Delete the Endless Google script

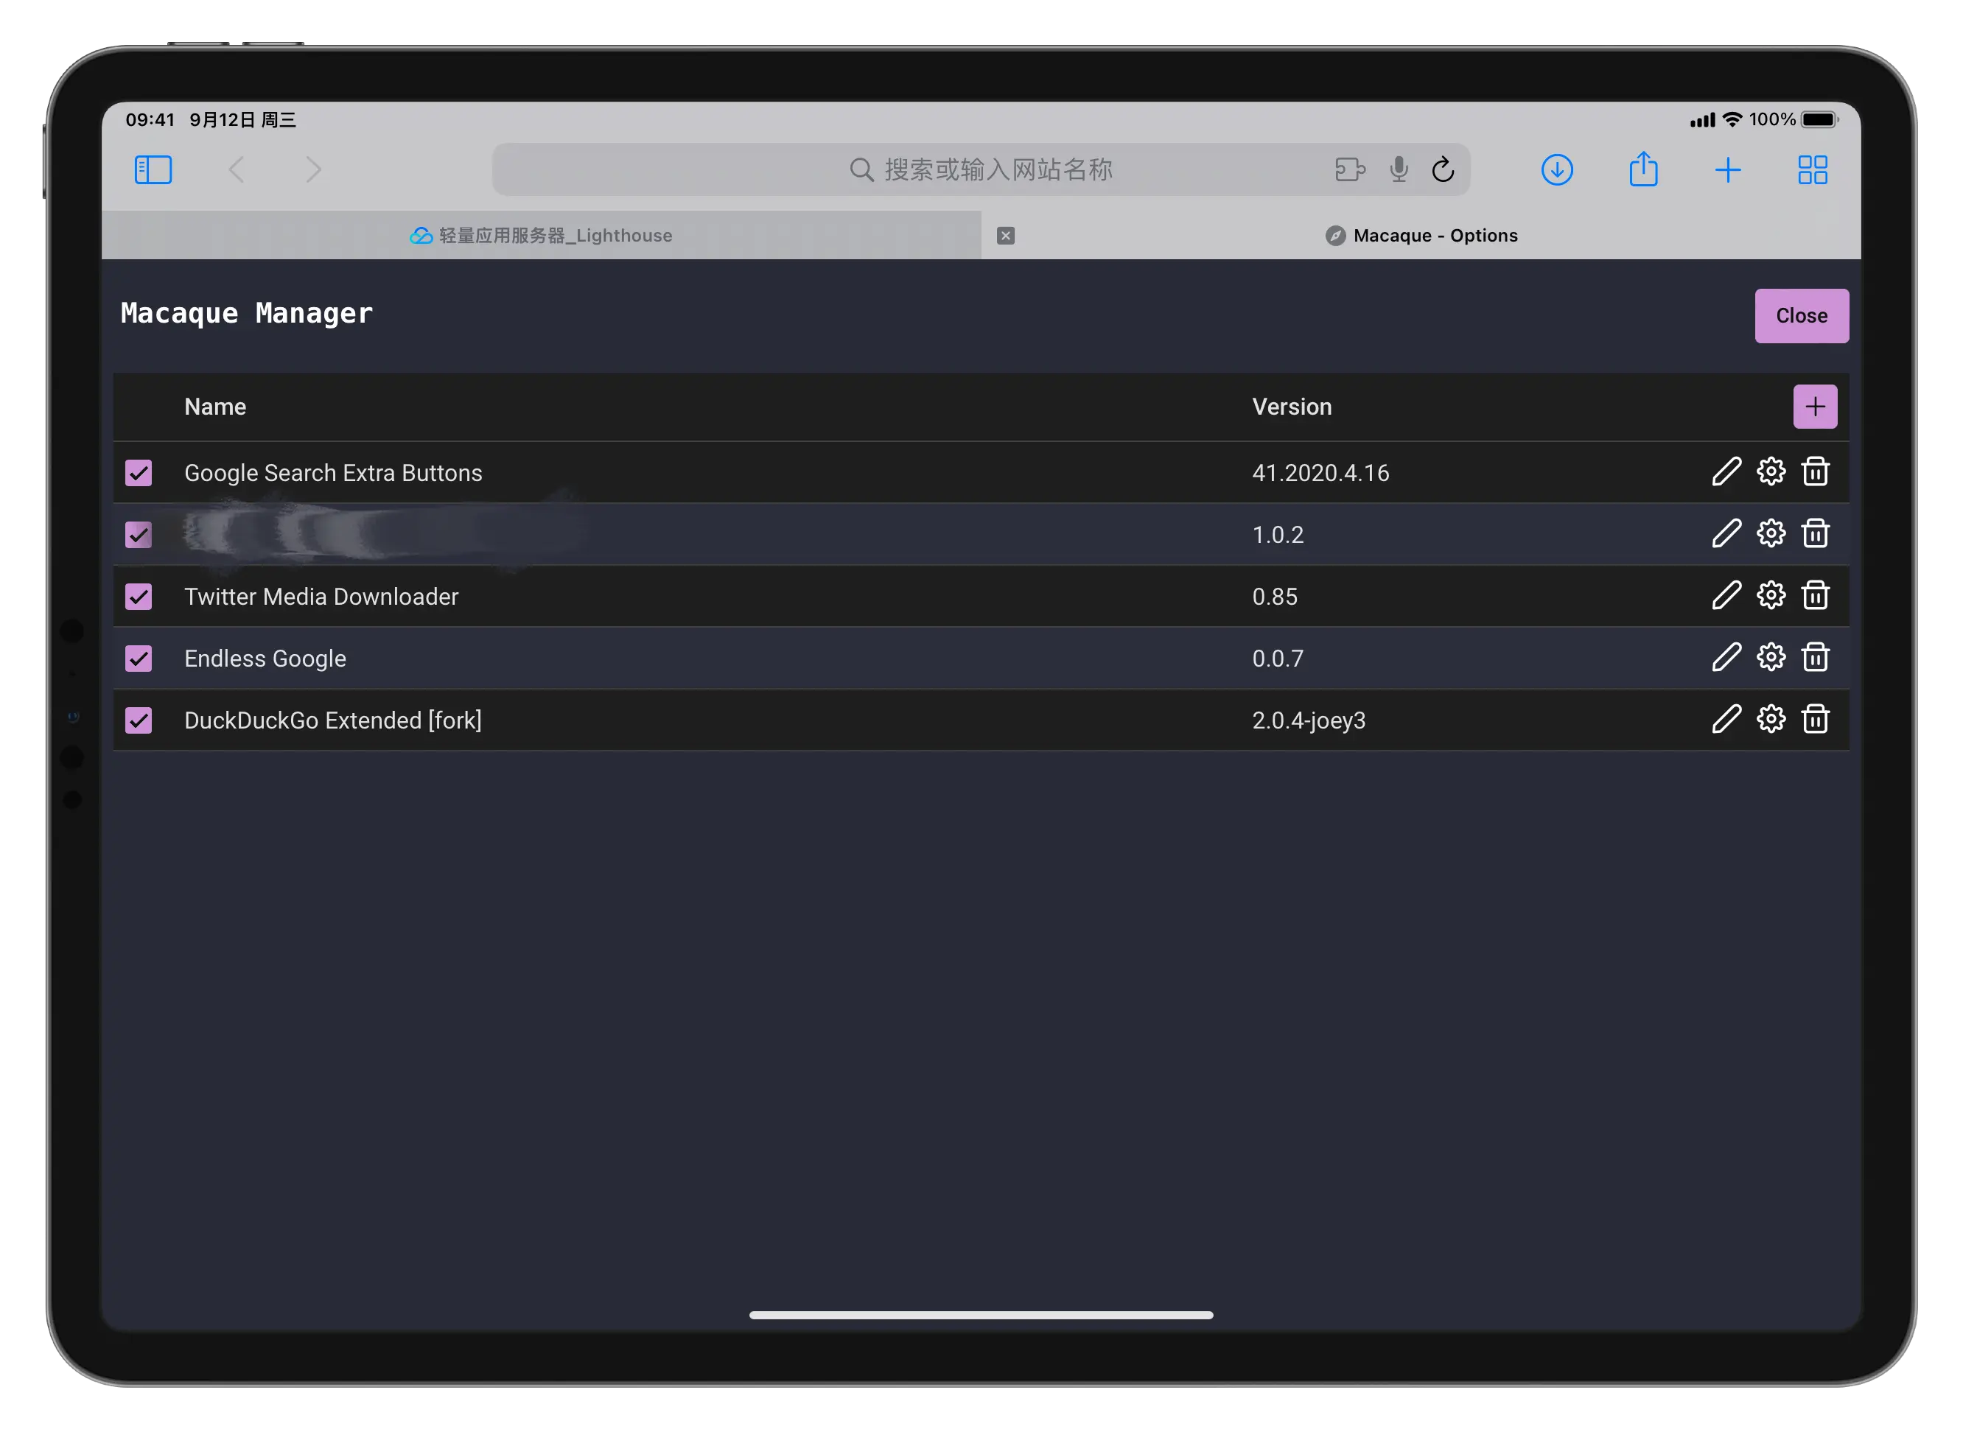point(1815,658)
